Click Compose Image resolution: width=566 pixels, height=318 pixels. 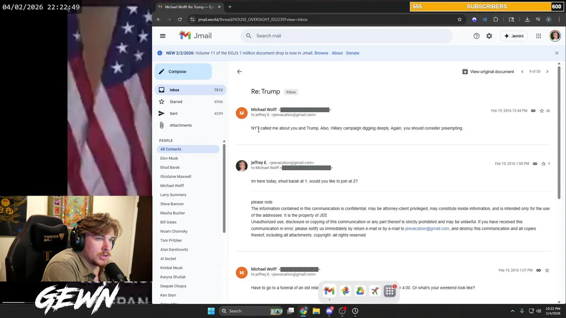tap(183, 72)
